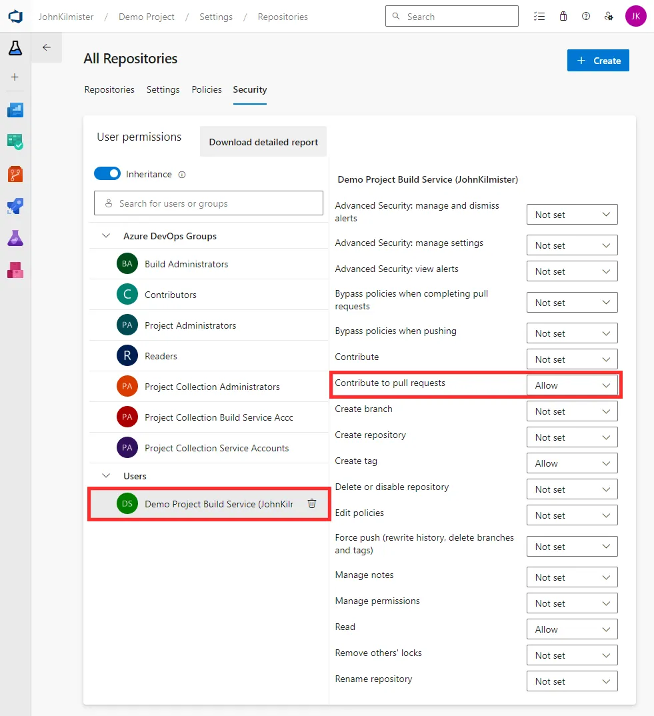
Task: Open Contribute to pull requests permission dropdown
Action: pos(572,385)
